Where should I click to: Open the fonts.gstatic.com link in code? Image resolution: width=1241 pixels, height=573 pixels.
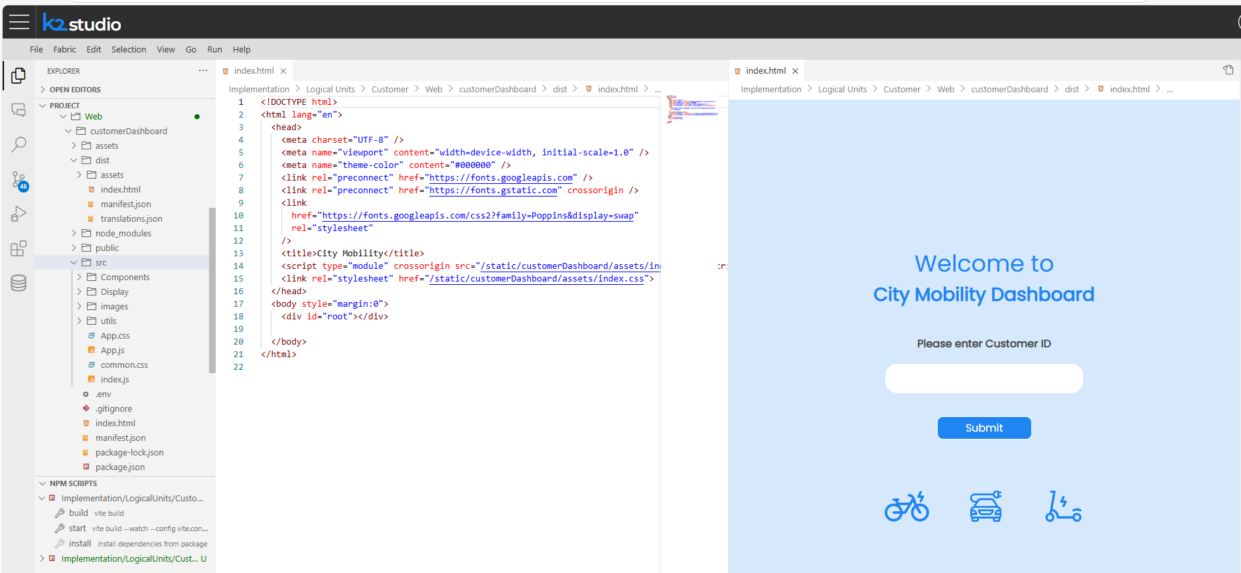pyautogui.click(x=493, y=191)
